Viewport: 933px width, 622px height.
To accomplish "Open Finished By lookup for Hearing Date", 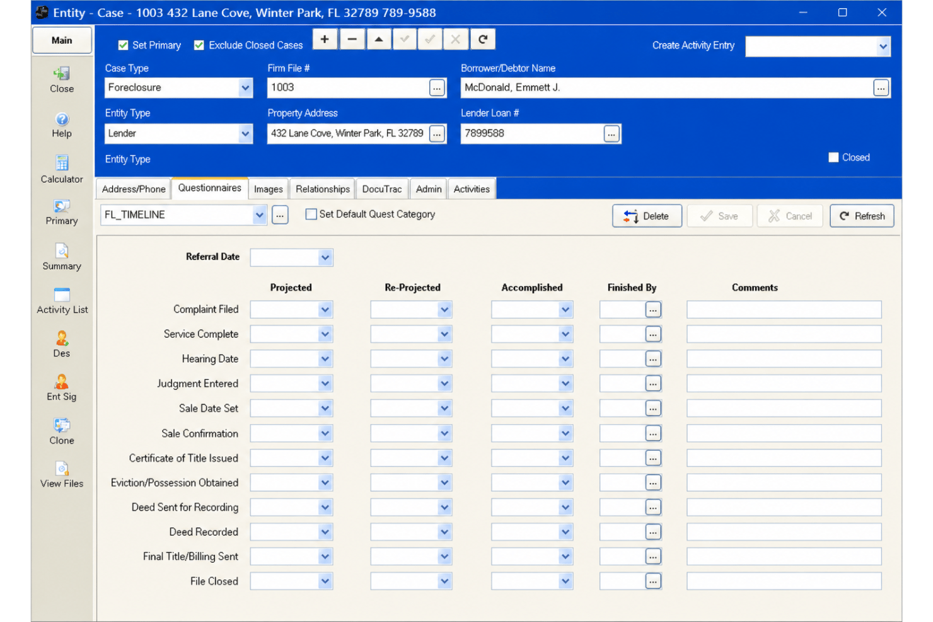I will (x=653, y=359).
